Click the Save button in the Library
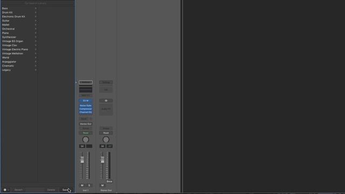The image size is (345, 194). (x=66, y=190)
